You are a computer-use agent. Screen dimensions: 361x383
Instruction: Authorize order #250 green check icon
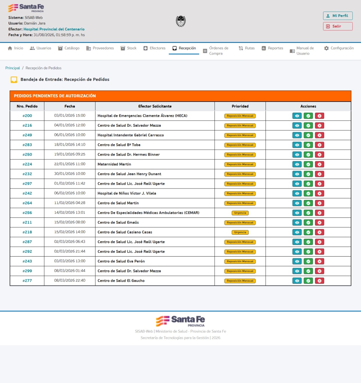coord(308,155)
